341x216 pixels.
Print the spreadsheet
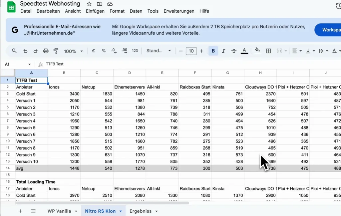click(46, 51)
